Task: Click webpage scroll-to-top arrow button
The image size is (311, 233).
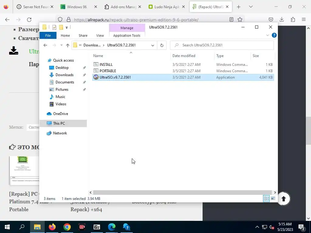Action: (284, 198)
